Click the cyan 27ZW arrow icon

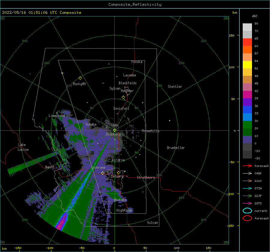[247, 188]
